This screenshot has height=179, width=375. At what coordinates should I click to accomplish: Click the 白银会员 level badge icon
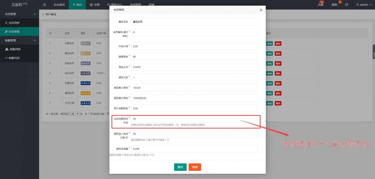click(x=86, y=43)
